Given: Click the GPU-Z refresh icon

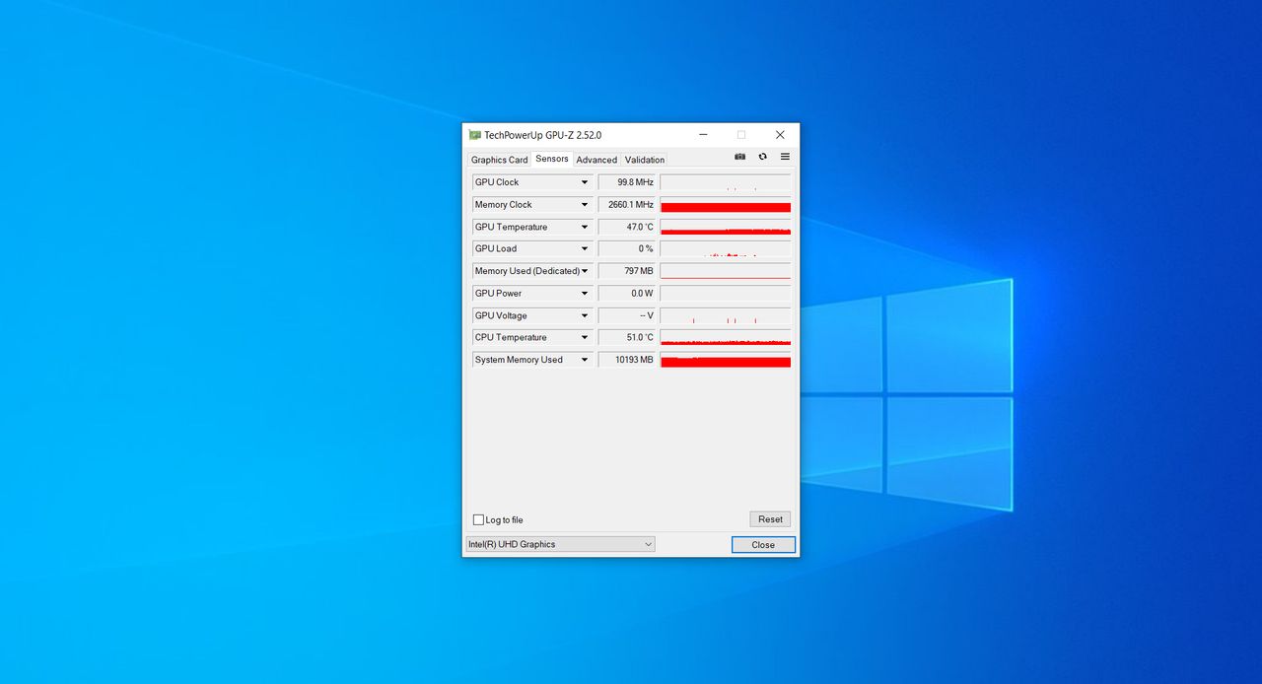Looking at the screenshot, I should click(x=762, y=157).
